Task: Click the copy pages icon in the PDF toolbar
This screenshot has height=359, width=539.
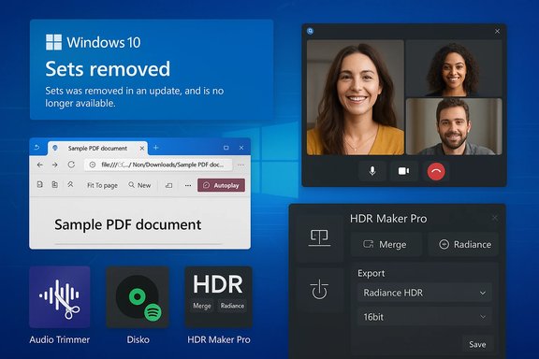Action: coord(54,184)
